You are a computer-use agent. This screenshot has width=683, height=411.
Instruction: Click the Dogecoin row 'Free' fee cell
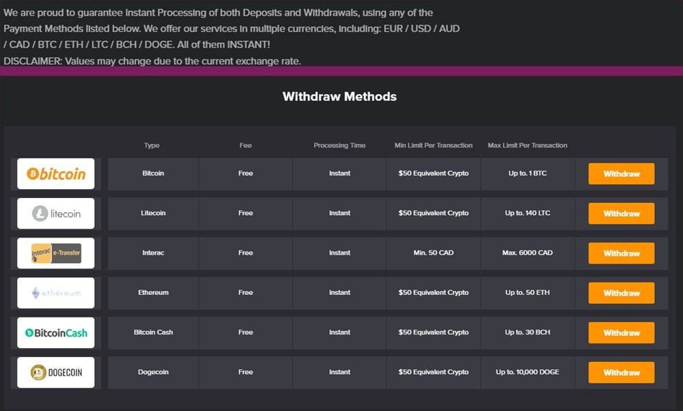point(246,372)
